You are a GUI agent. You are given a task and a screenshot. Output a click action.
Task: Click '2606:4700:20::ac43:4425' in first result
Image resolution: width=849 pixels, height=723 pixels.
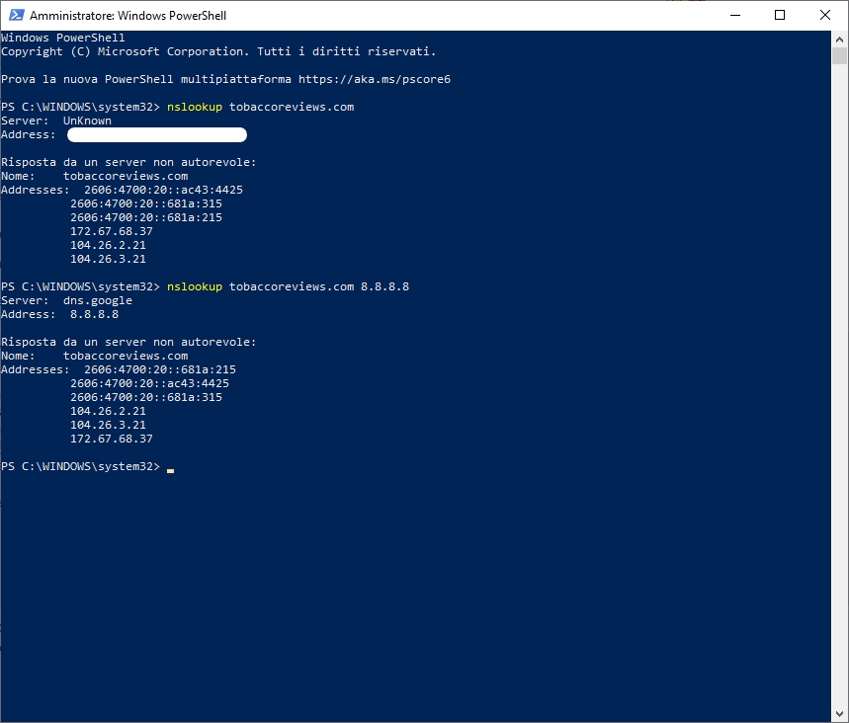pos(163,190)
